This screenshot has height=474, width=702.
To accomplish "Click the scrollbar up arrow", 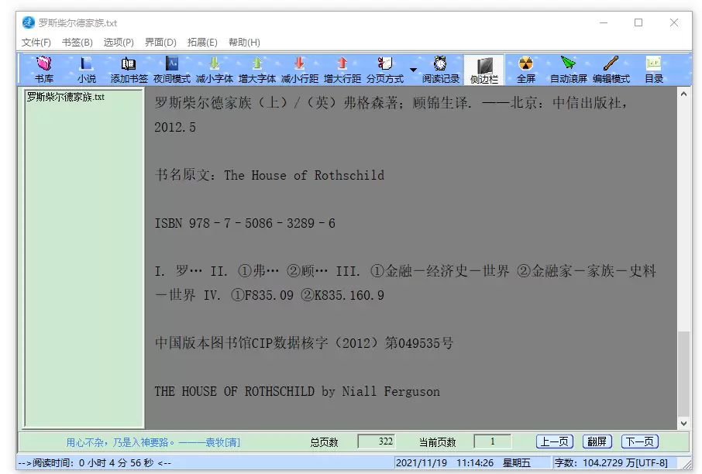I will pyautogui.click(x=683, y=94).
